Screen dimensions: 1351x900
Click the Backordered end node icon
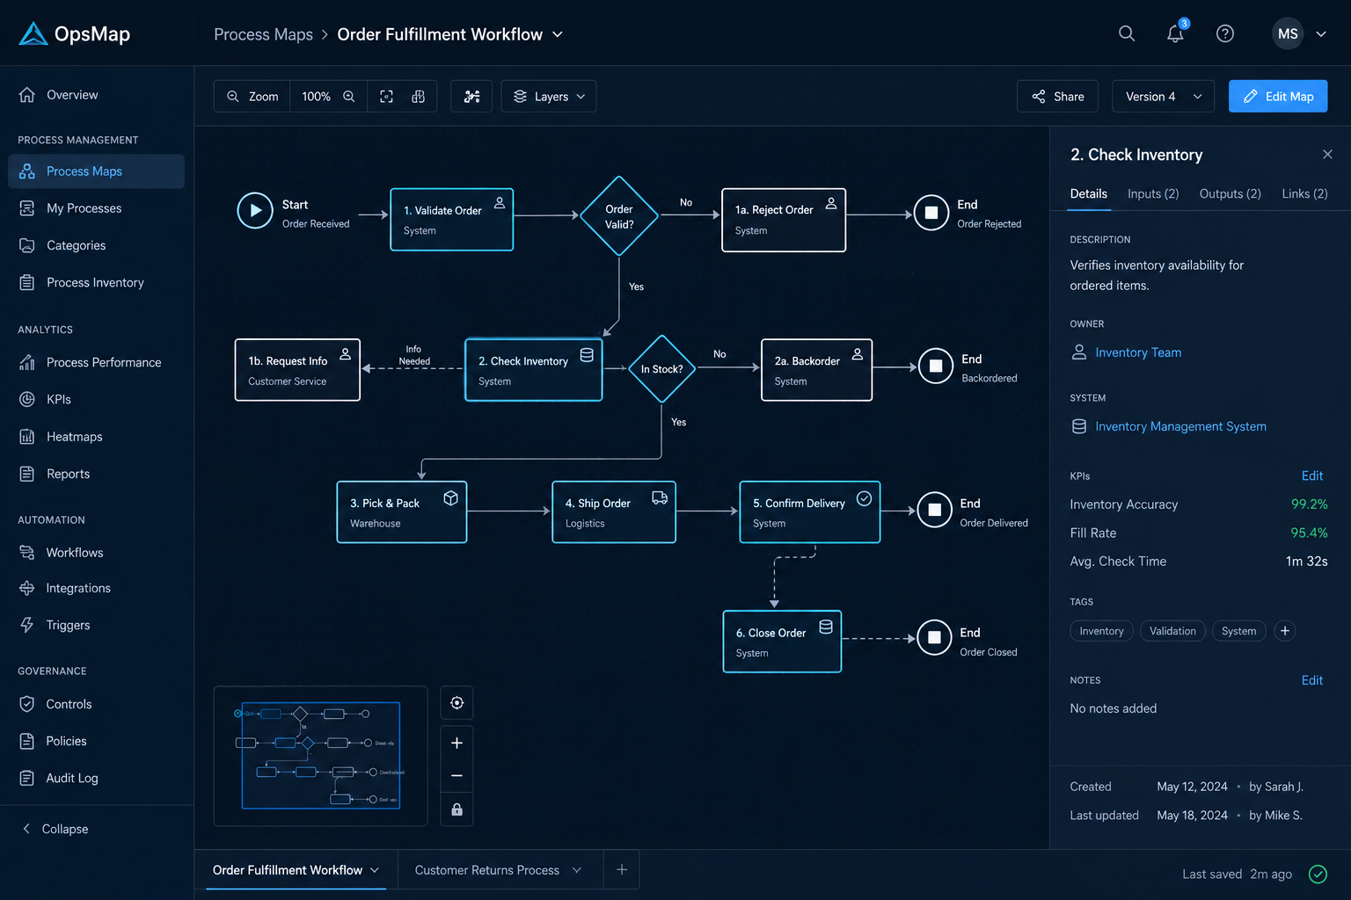pyautogui.click(x=936, y=367)
